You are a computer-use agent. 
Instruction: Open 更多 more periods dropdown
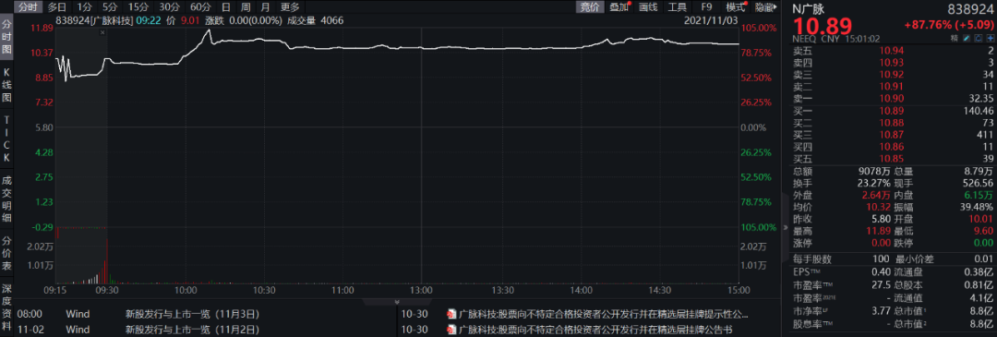(x=289, y=7)
